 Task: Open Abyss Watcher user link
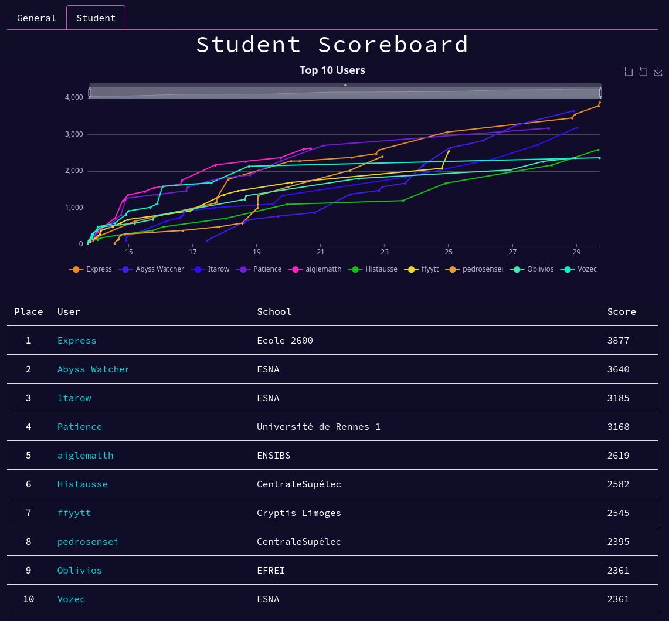point(93,369)
